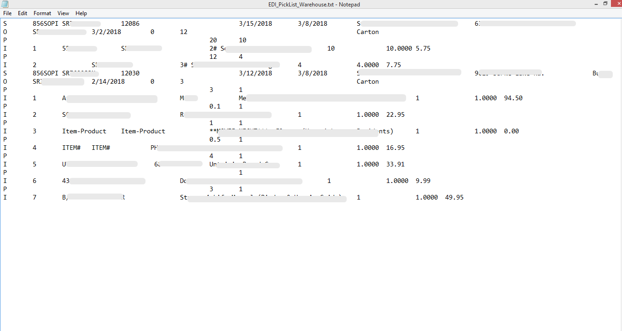This screenshot has width=622, height=331.
Task: Open the View menu
Action: point(64,13)
